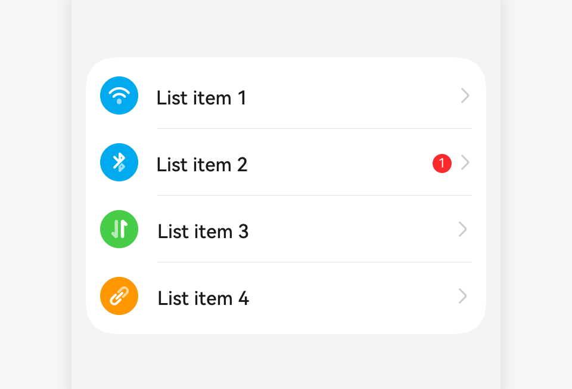Click the red notification badge showing 1

442,163
